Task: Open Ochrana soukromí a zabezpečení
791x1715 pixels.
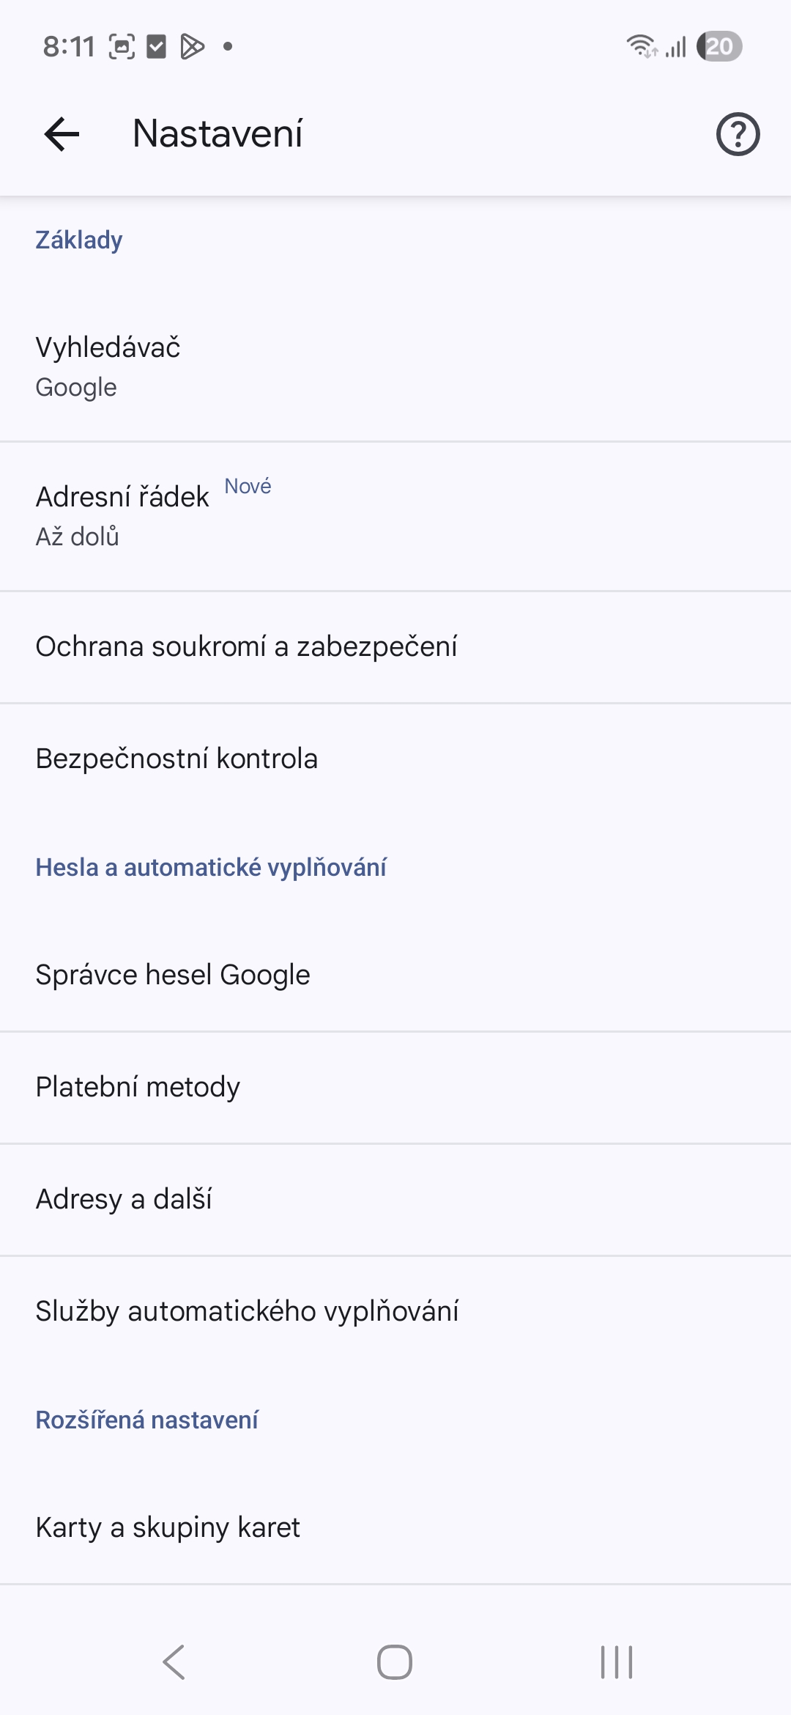Action: tap(395, 646)
